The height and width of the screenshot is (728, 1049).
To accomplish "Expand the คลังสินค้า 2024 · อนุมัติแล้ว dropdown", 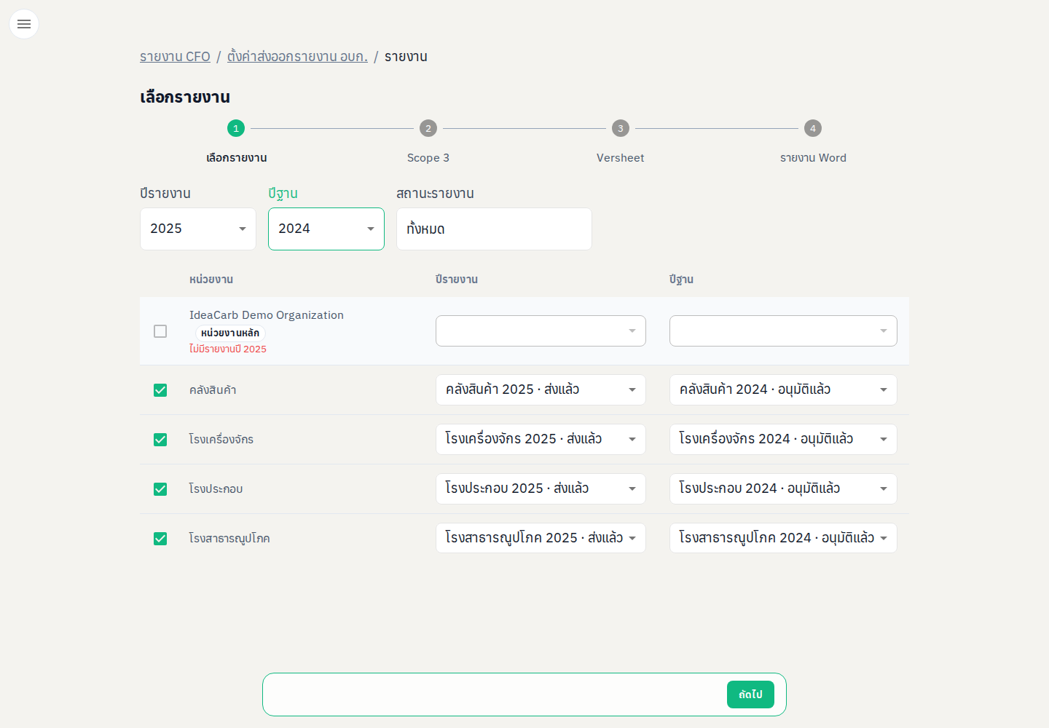I will [x=783, y=389].
